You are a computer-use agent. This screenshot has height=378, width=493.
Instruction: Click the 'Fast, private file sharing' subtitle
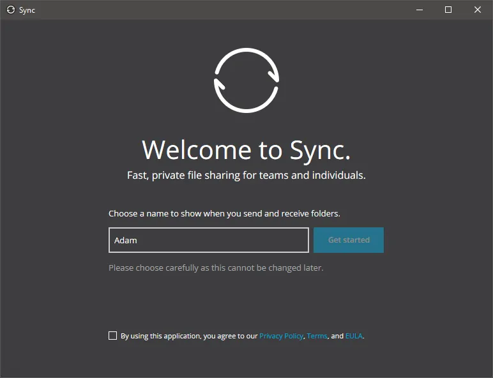[x=247, y=175]
